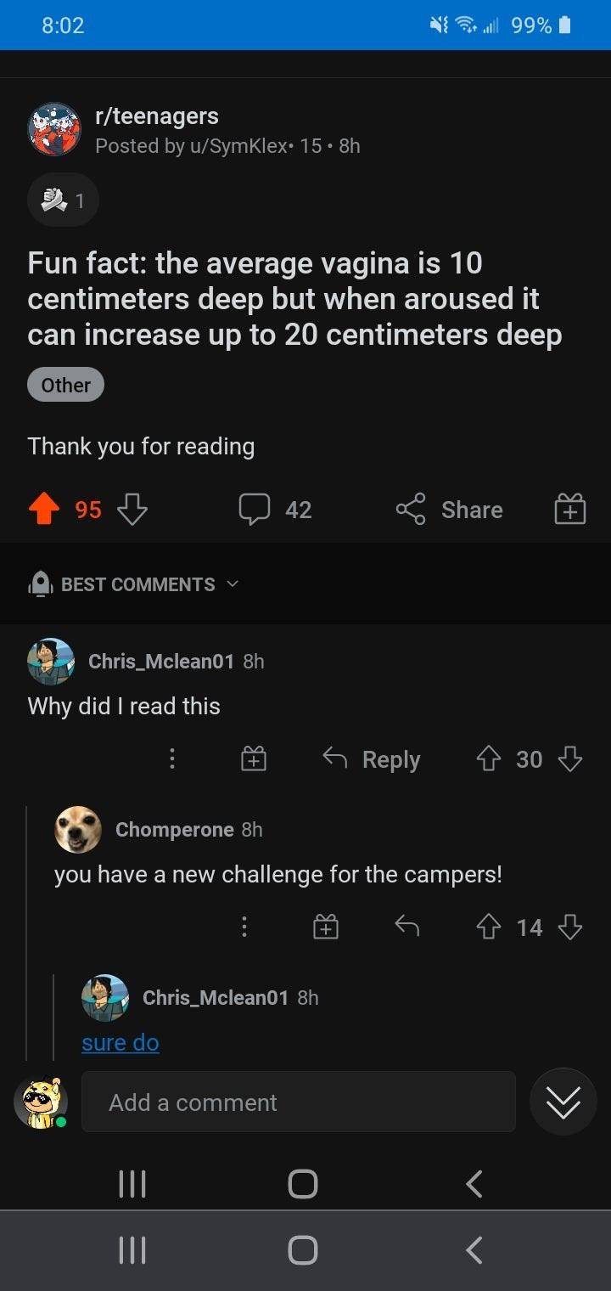Give an award to the post
The height and width of the screenshot is (1291, 611).
point(569,510)
